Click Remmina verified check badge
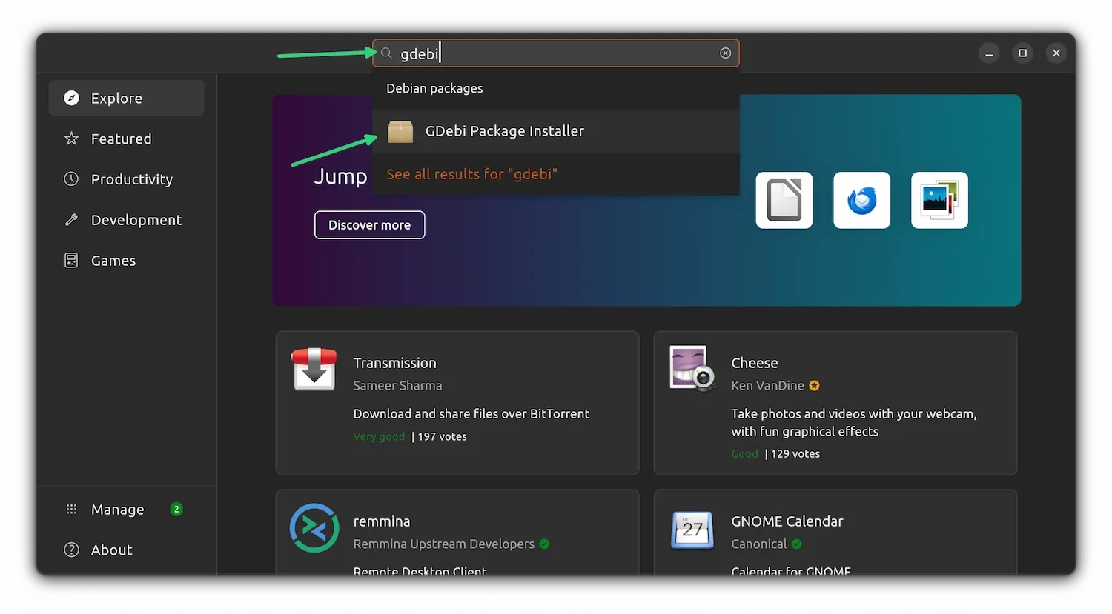 click(544, 544)
